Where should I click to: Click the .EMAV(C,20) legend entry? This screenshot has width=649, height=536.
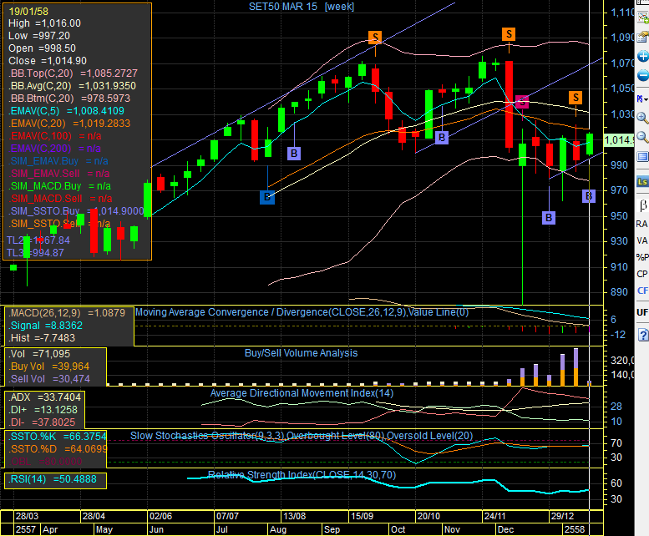coord(69,124)
